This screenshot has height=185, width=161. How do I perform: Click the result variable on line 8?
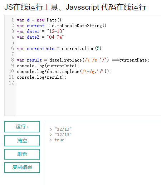click(x=34, y=60)
